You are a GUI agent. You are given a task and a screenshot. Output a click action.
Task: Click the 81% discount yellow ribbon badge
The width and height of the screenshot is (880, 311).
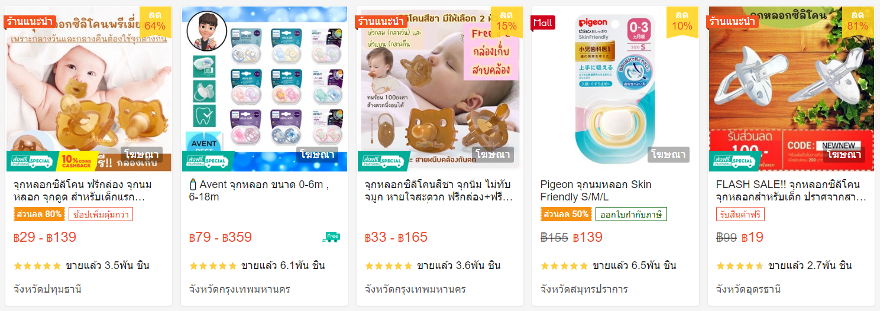pyautogui.click(x=858, y=21)
